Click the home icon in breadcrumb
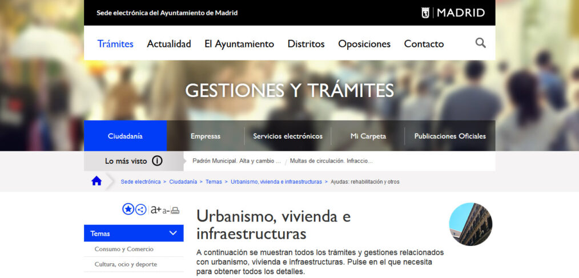The height and width of the screenshot is (278, 579). click(96, 181)
